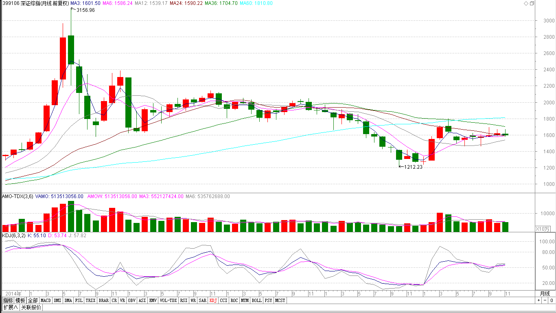Screen dimensions: 556x313
Task: Select the red KDJ indicator tab
Action: (213, 300)
